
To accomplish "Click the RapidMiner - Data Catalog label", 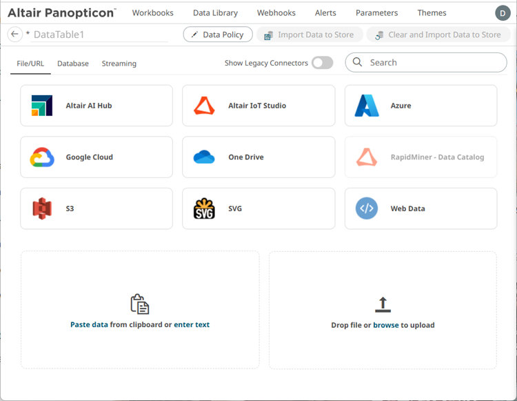I will click(x=438, y=157).
